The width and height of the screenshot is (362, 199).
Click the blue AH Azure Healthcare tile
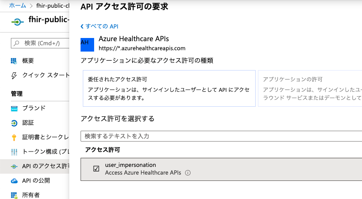(x=87, y=45)
